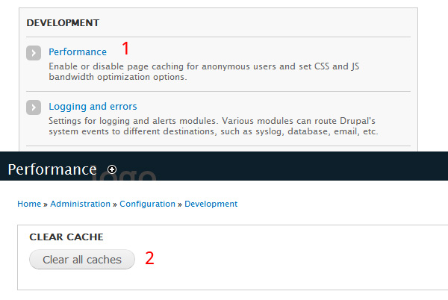The image size is (448, 300).
Task: Click the faded logo text in the header bar
Action: [x=124, y=175]
